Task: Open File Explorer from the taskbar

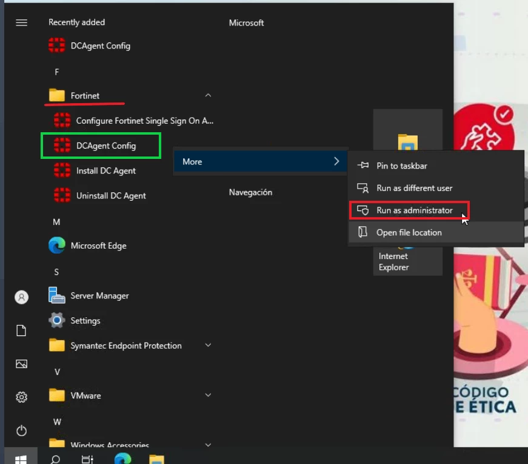Action: (156, 459)
